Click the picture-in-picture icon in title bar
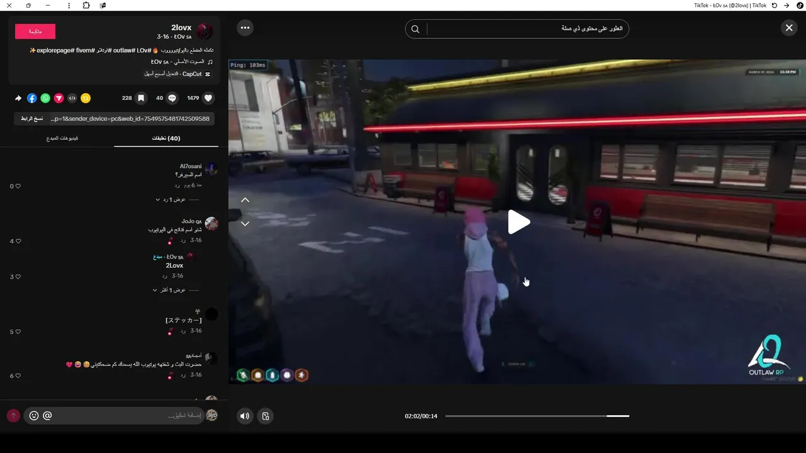 (x=103, y=5)
